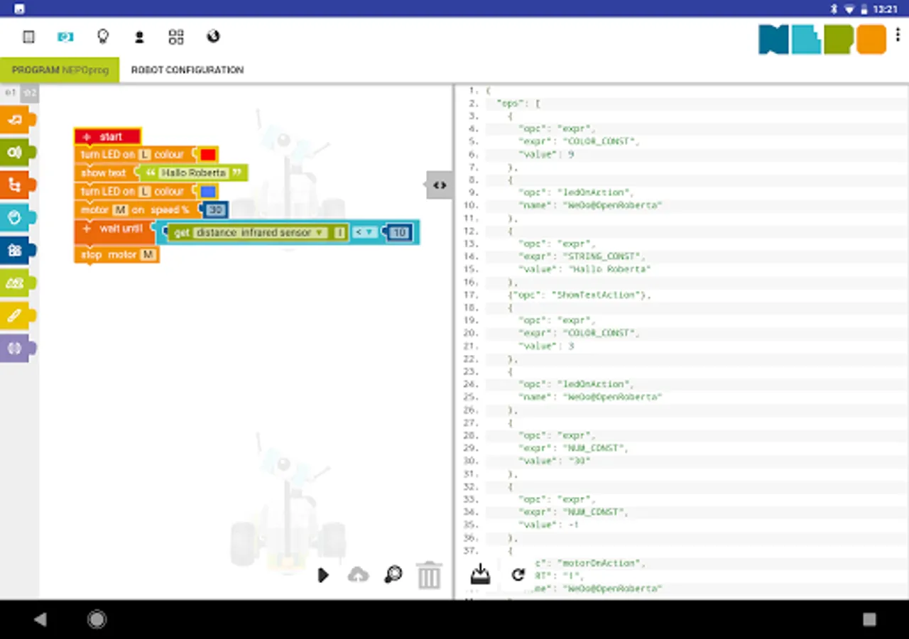The image size is (909, 639).
Task: Open the red-orange Control toolbox category
Action: pyautogui.click(x=16, y=185)
